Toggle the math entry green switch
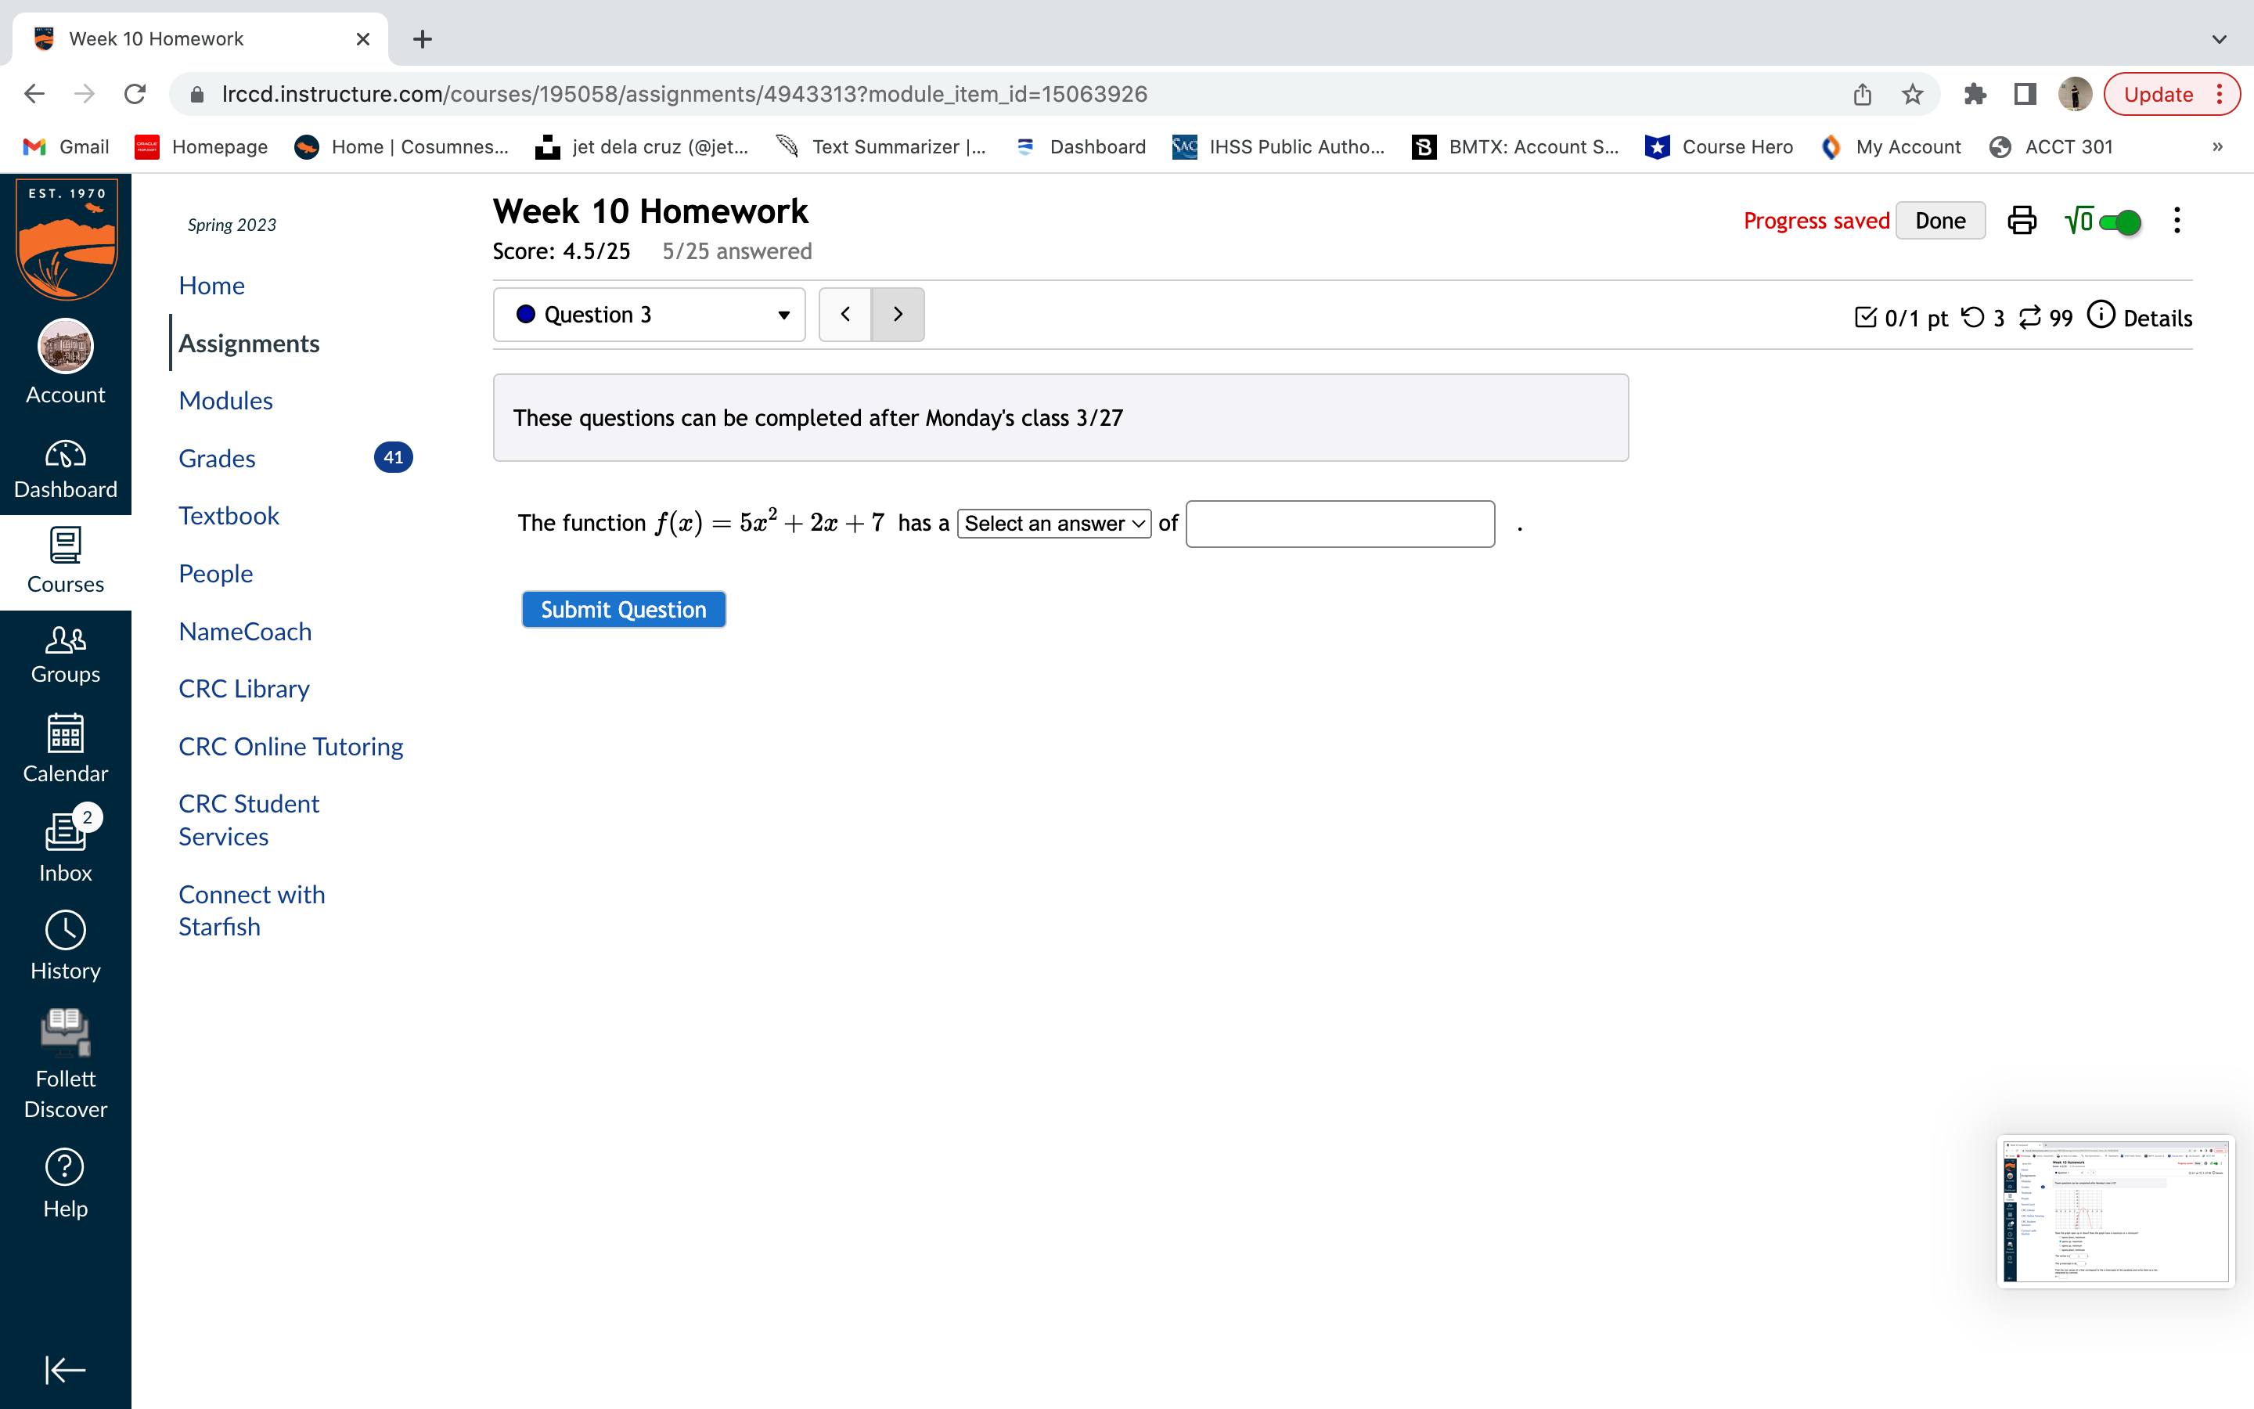 pyautogui.click(x=2121, y=222)
